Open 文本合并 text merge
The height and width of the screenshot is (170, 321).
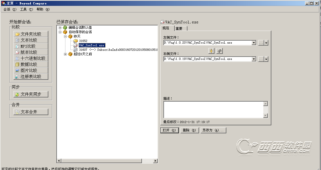point(31,112)
